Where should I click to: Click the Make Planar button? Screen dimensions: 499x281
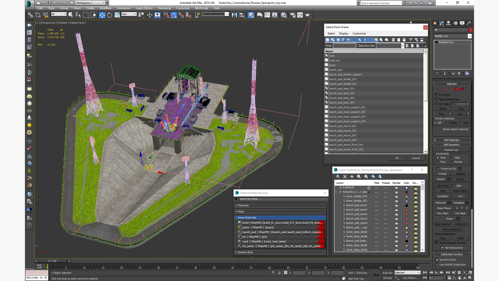click(x=444, y=208)
